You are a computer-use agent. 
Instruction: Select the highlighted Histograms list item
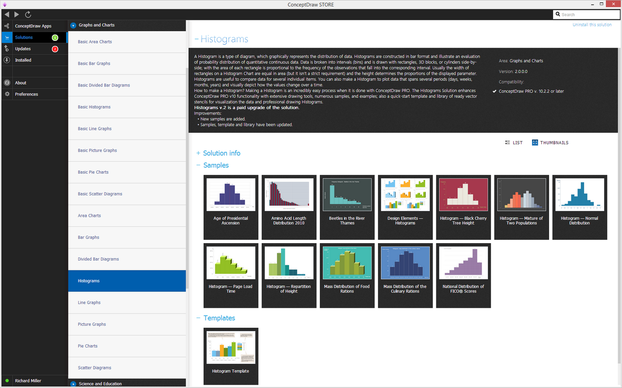pyautogui.click(x=127, y=281)
